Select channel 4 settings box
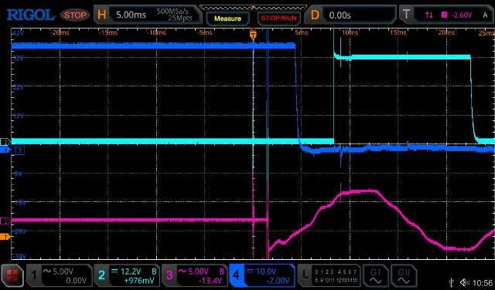The width and height of the screenshot is (495, 290). (x=262, y=275)
